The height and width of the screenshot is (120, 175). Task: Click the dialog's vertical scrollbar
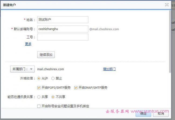pos(170,40)
